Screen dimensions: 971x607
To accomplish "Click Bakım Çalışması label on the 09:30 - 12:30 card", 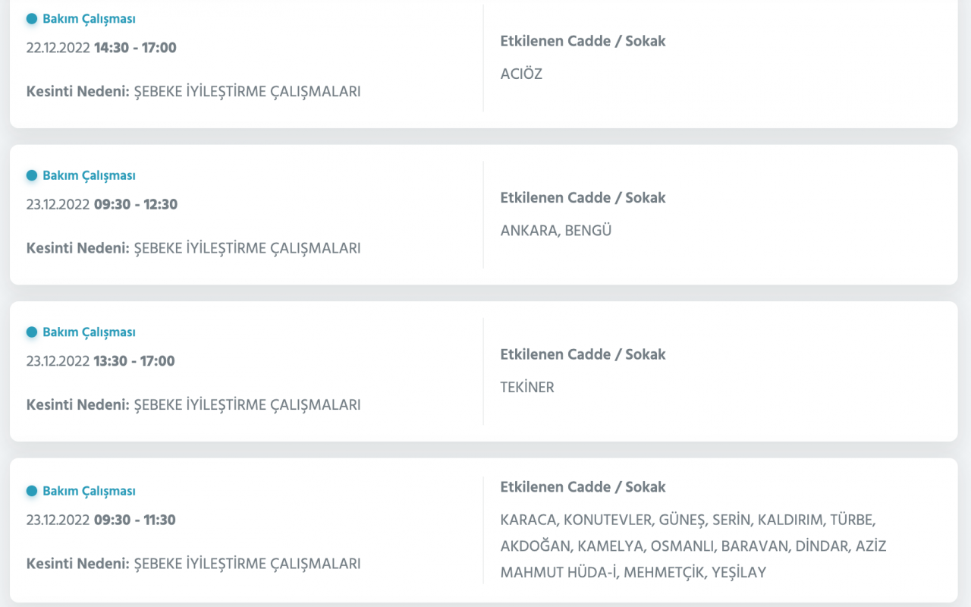I will [89, 175].
